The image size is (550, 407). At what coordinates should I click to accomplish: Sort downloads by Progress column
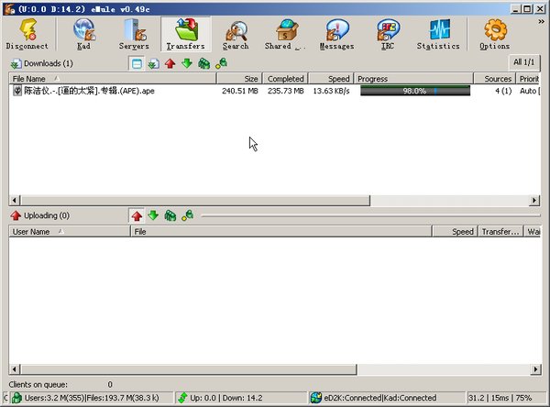[x=413, y=79]
